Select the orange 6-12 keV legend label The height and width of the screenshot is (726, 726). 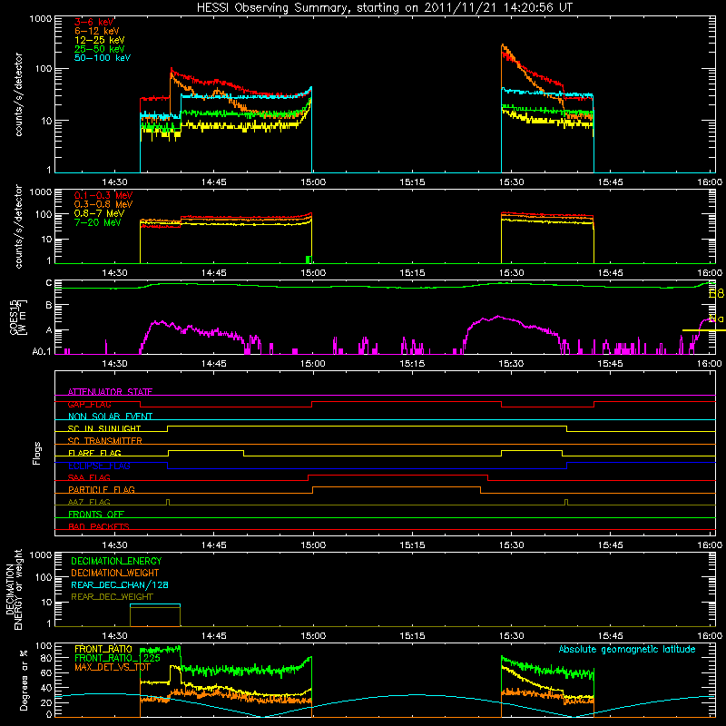pyautogui.click(x=97, y=31)
